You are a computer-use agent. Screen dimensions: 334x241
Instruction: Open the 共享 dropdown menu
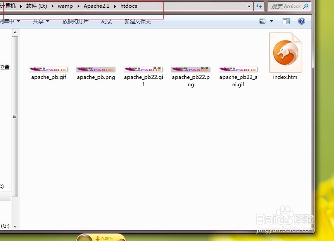click(x=41, y=21)
